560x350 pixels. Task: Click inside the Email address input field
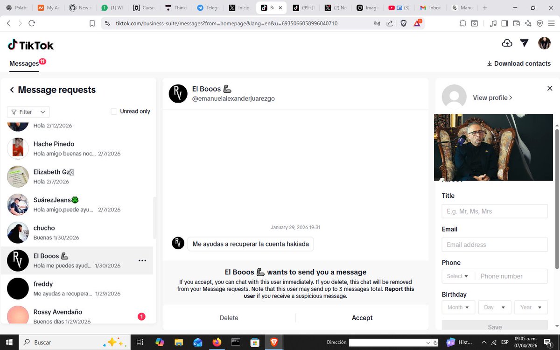pyautogui.click(x=494, y=245)
